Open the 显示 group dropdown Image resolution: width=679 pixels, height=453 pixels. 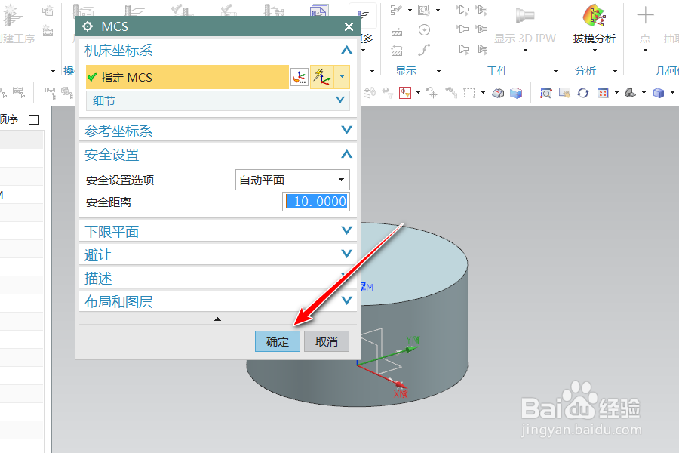point(438,71)
